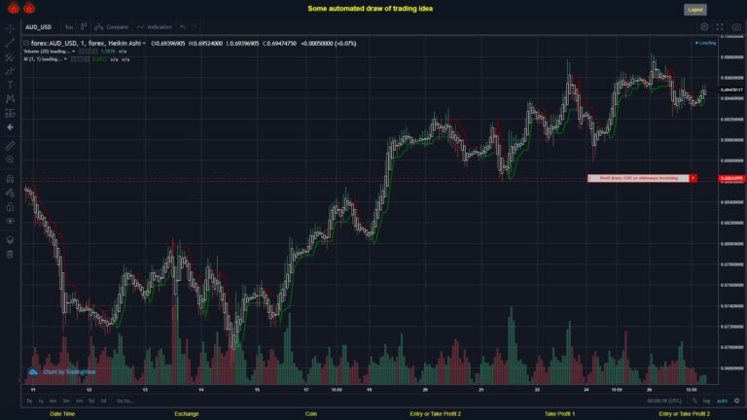This screenshot has height=420, width=747.
Task: Select the ruler measure tool
Action: pos(10,146)
